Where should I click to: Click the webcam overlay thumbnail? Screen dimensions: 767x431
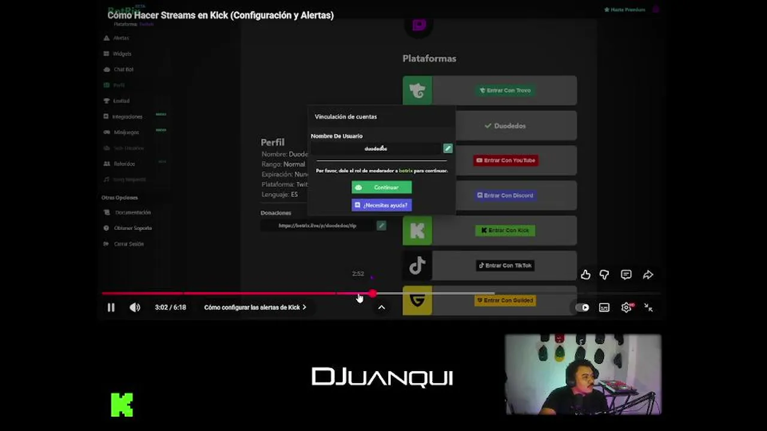(x=582, y=374)
